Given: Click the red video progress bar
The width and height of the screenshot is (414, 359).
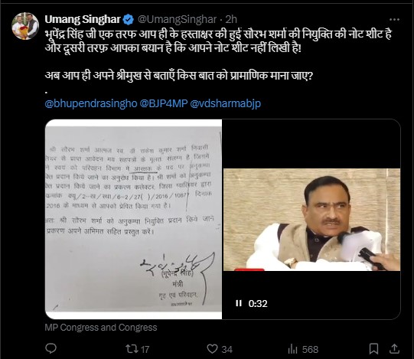Looking at the screenshot, I should (249, 269).
